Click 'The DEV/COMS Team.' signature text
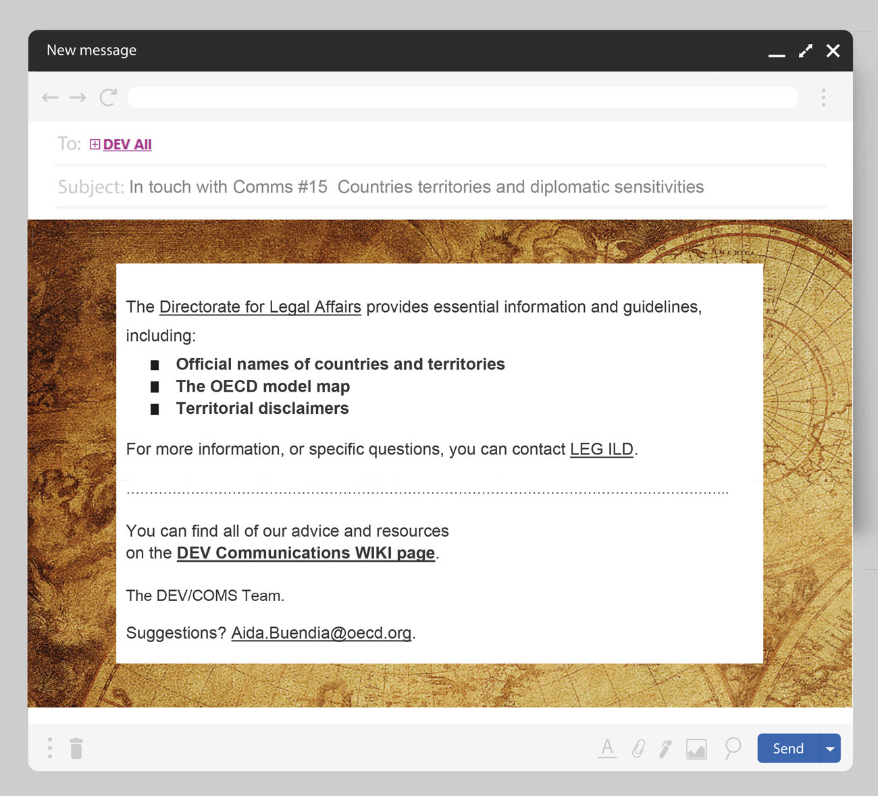The height and width of the screenshot is (796, 878). click(205, 596)
